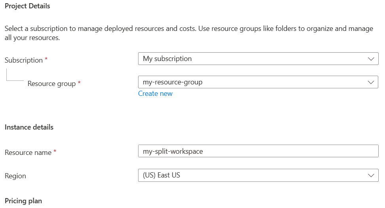The width and height of the screenshot is (385, 208).
Task: Click the Region field label
Action: pyautogui.click(x=15, y=176)
